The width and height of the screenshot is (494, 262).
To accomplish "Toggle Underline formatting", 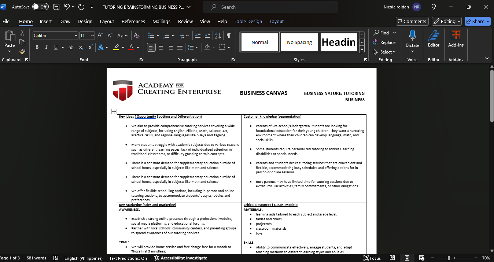I will [x=56, y=47].
